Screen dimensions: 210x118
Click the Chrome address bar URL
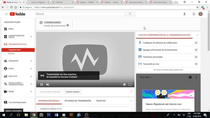54,7
